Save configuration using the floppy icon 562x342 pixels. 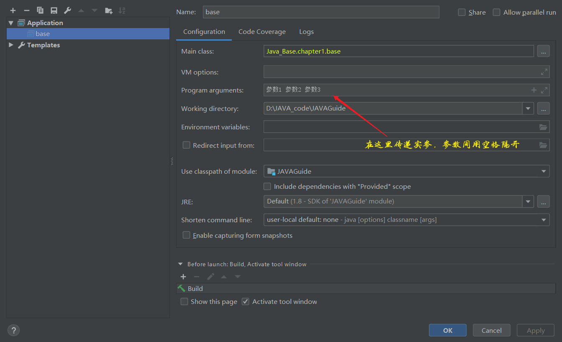pos(54,10)
